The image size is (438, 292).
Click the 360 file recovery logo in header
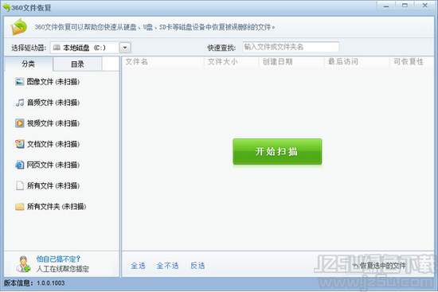(19, 27)
